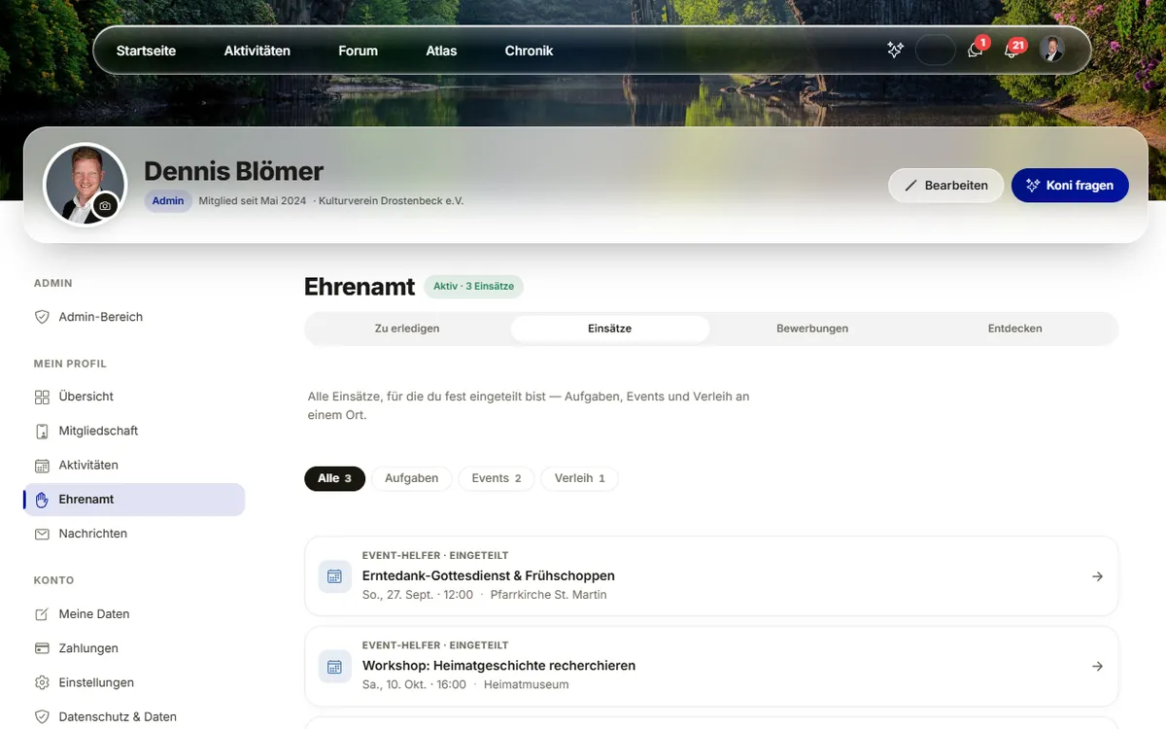Open Übersicht in sidebar
This screenshot has width=1166, height=729.
tap(134, 397)
